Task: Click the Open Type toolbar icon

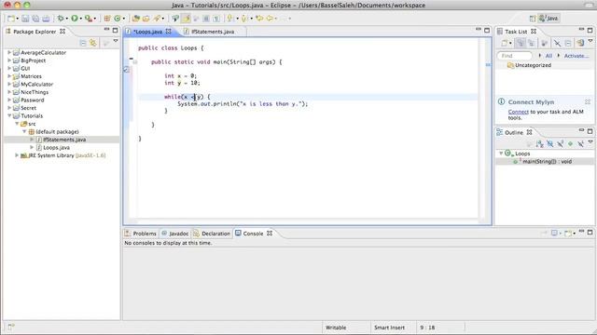Action: pyautogui.click(x=136, y=19)
